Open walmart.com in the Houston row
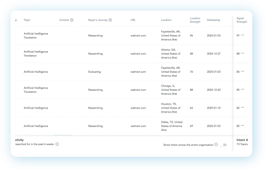Screen dimensions: 266x170 [138, 108]
